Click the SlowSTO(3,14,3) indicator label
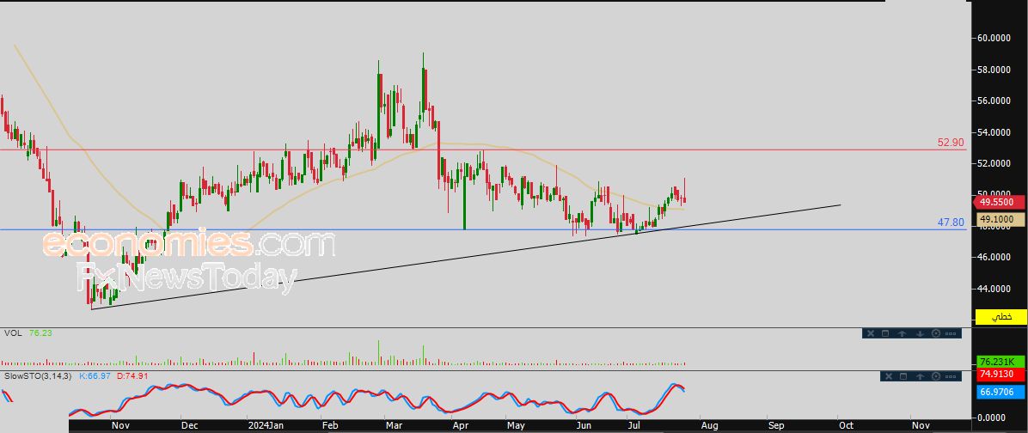This screenshot has width=1028, height=433. click(38, 376)
